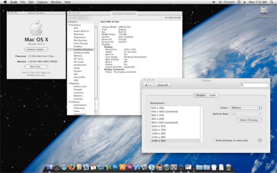The height and width of the screenshot is (173, 277).
Task: Click More Info button in About This Mac
Action: tap(36, 67)
